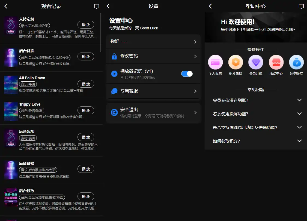Open the 修改密码 settings item
The width and height of the screenshot is (307, 221).
pos(153,56)
